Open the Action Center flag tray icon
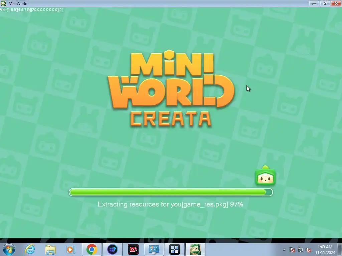This screenshot has height=256, width=342. pos(292,250)
